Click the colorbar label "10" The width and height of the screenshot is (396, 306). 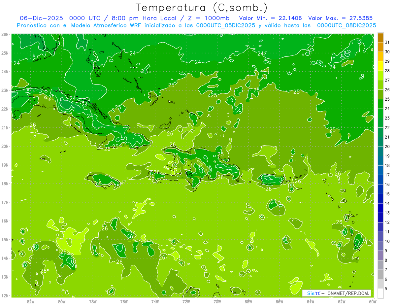coord(387,241)
